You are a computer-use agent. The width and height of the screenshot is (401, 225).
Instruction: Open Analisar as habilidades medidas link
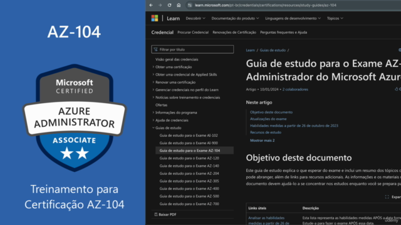click(x=269, y=221)
